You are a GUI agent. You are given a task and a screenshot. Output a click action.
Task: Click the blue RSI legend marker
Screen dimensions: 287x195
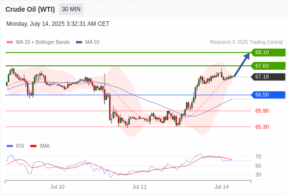10,146
